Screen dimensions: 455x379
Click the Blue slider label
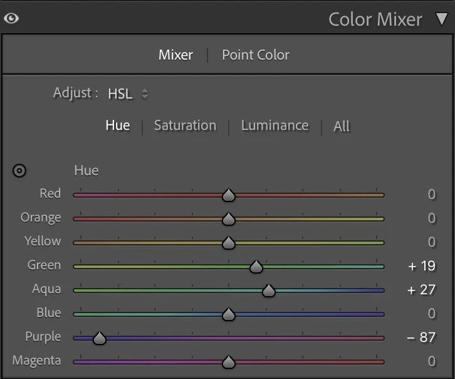49,312
